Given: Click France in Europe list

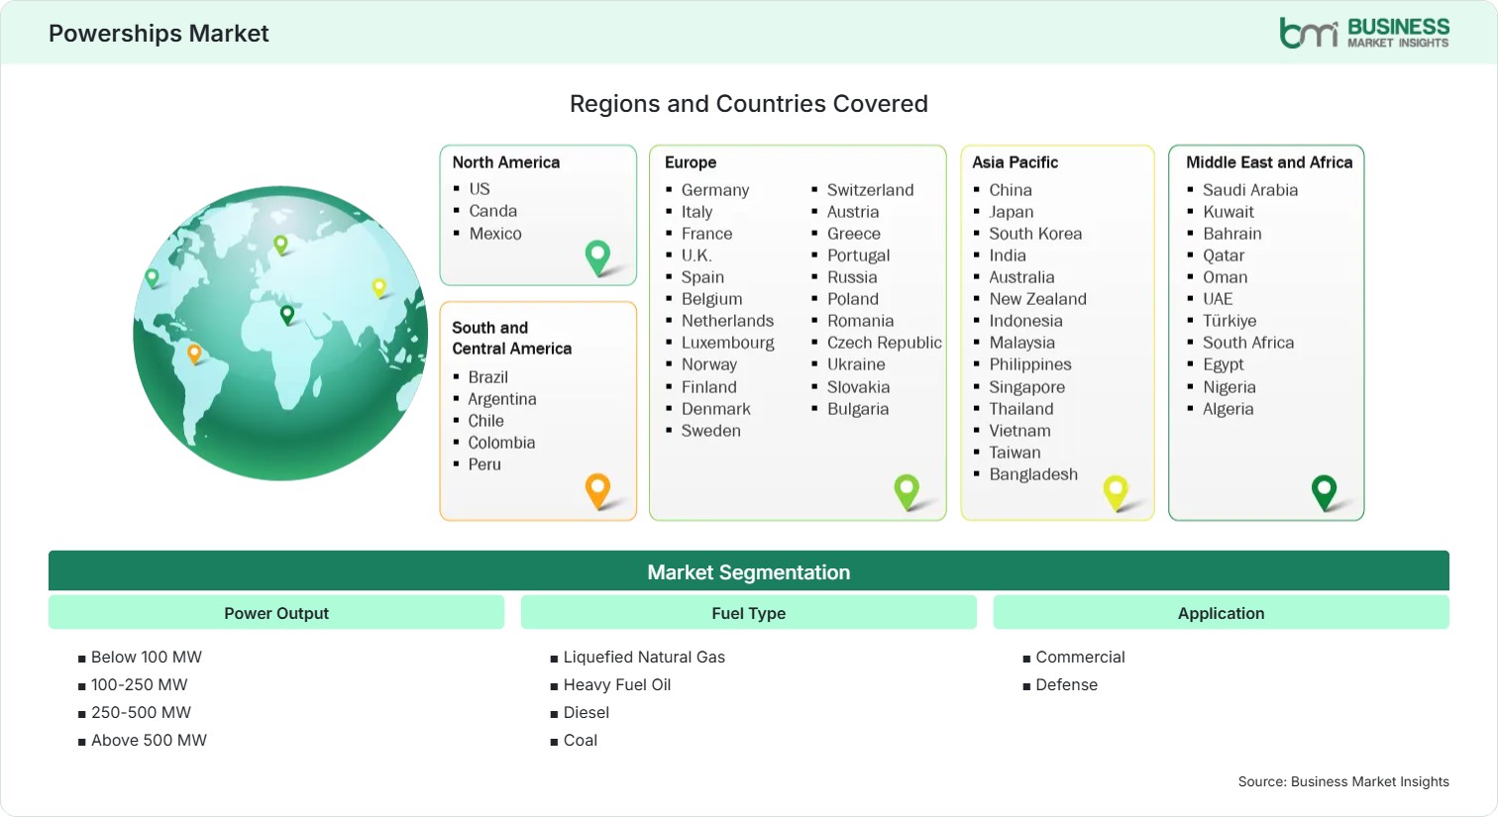Looking at the screenshot, I should (x=707, y=234).
